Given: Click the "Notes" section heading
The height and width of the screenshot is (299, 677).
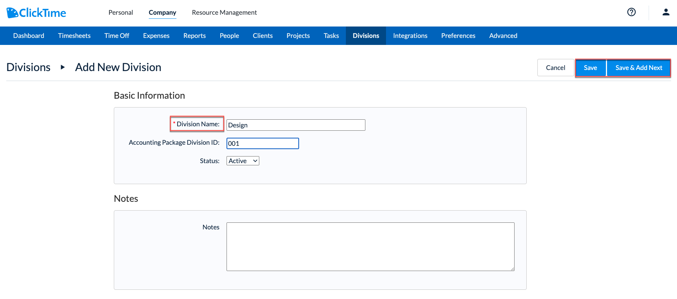Looking at the screenshot, I should [x=126, y=199].
